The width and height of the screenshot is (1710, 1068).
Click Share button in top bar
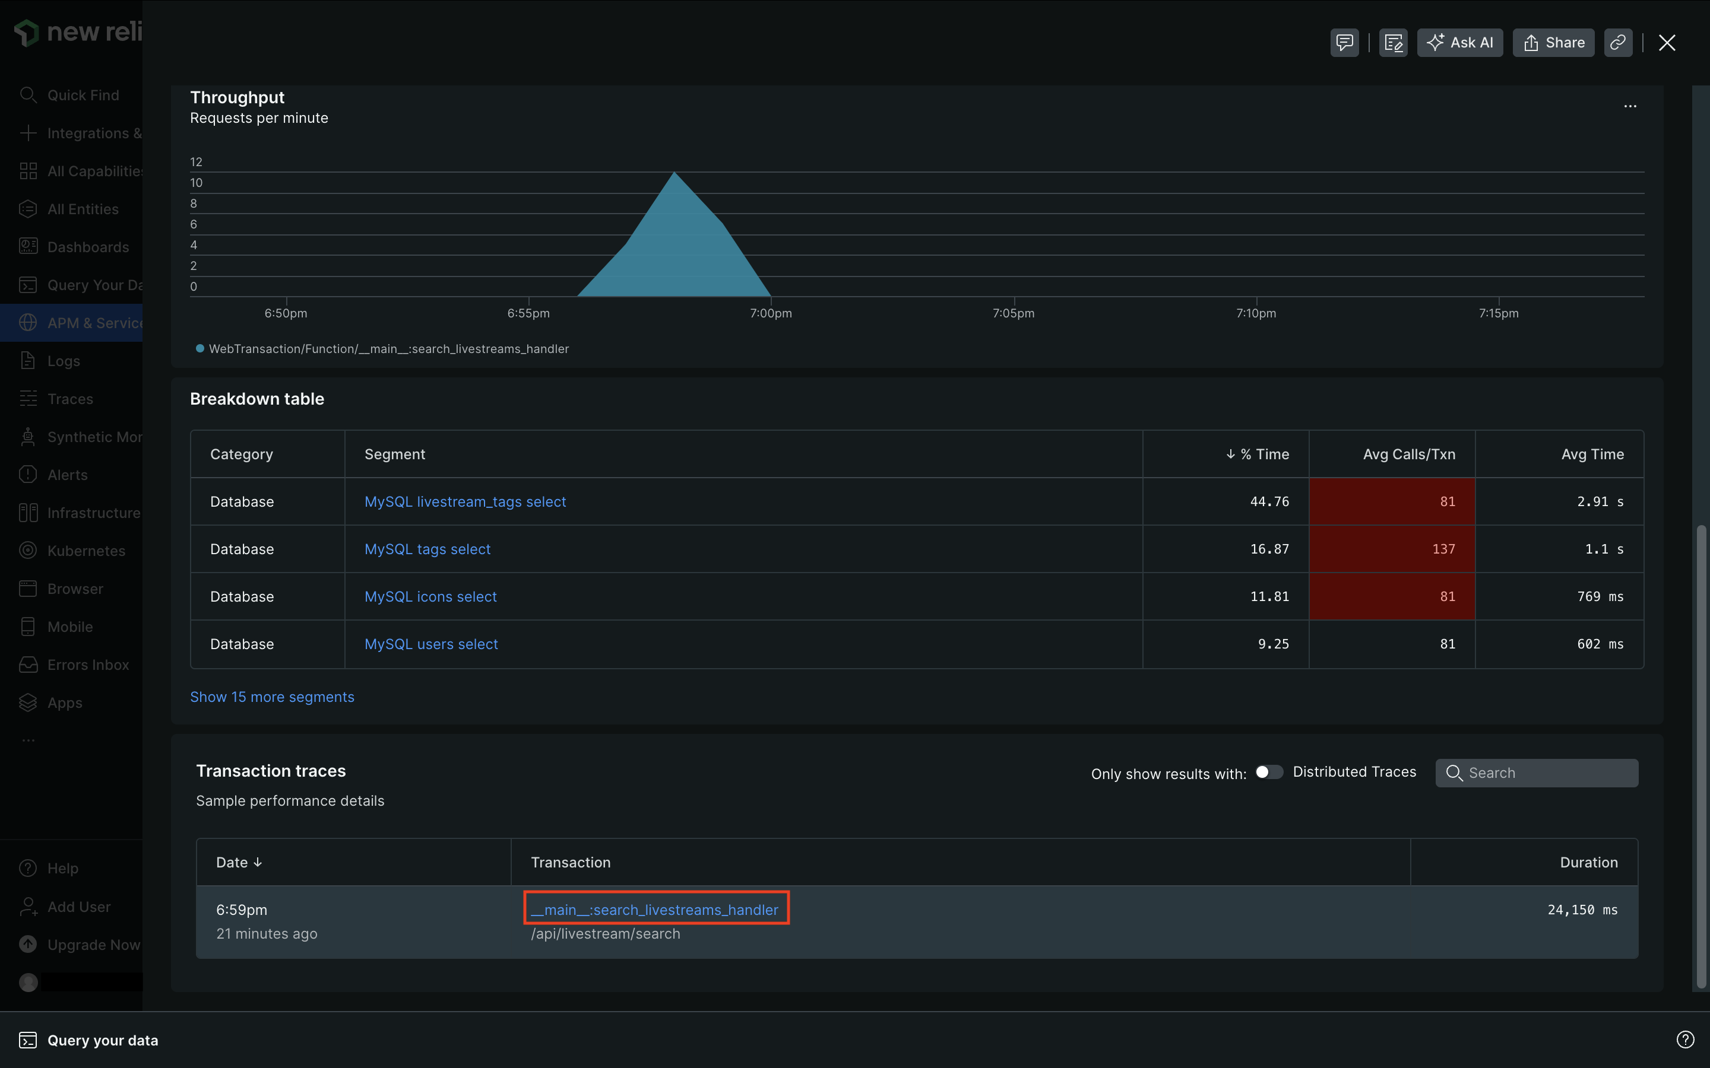(1553, 42)
